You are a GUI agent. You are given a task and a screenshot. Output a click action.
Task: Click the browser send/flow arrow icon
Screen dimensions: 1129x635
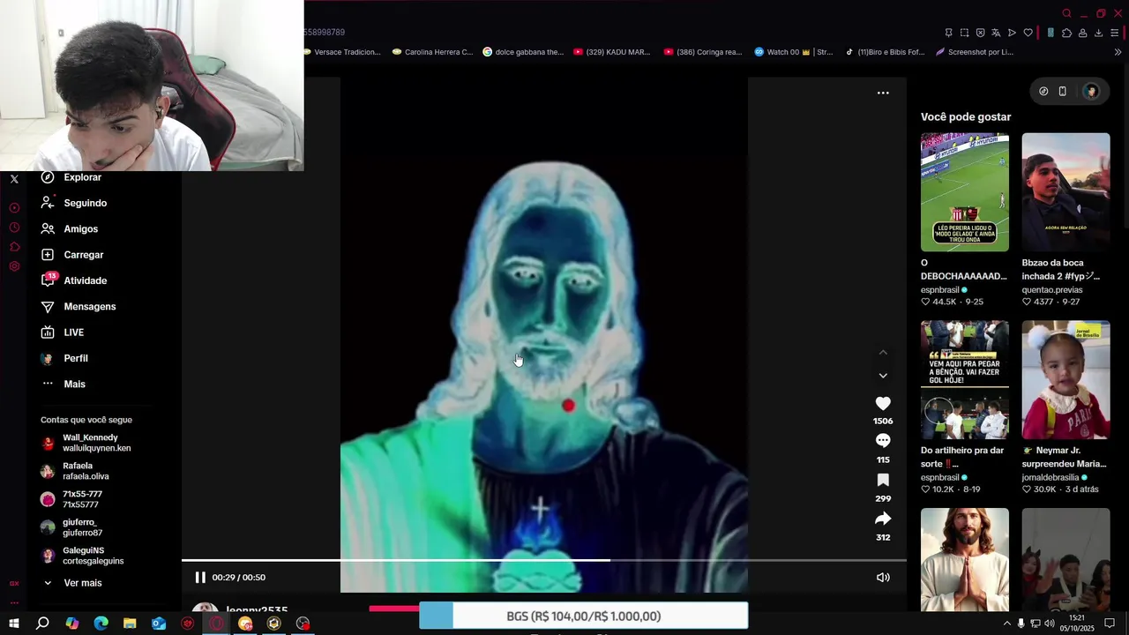pos(1012,33)
